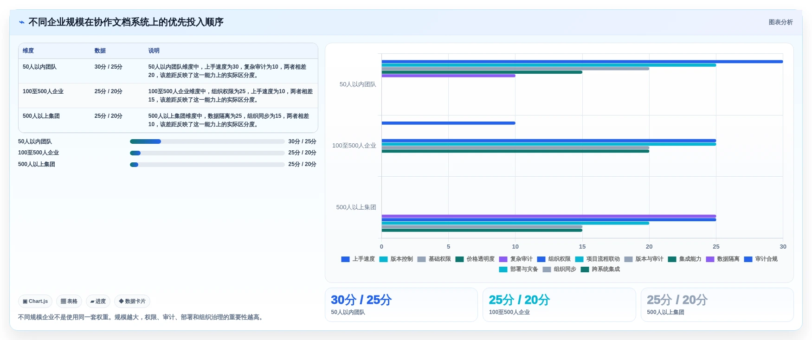Click the 图表分析 label in header
Image resolution: width=812 pixels, height=340 pixels.
pyautogui.click(x=780, y=22)
